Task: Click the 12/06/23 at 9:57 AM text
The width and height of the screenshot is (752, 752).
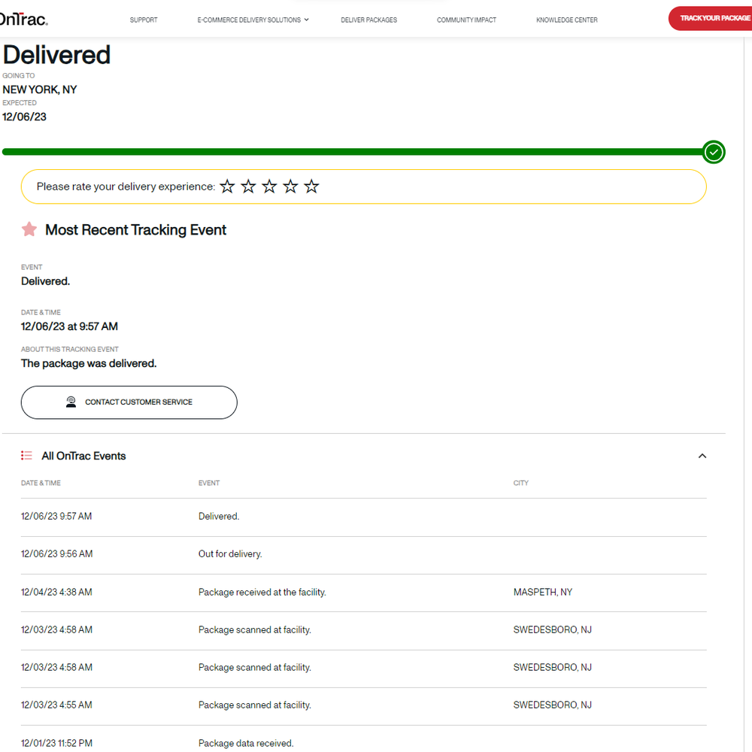Action: point(69,326)
